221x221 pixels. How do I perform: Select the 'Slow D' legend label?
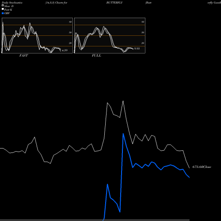[x=9, y=6]
